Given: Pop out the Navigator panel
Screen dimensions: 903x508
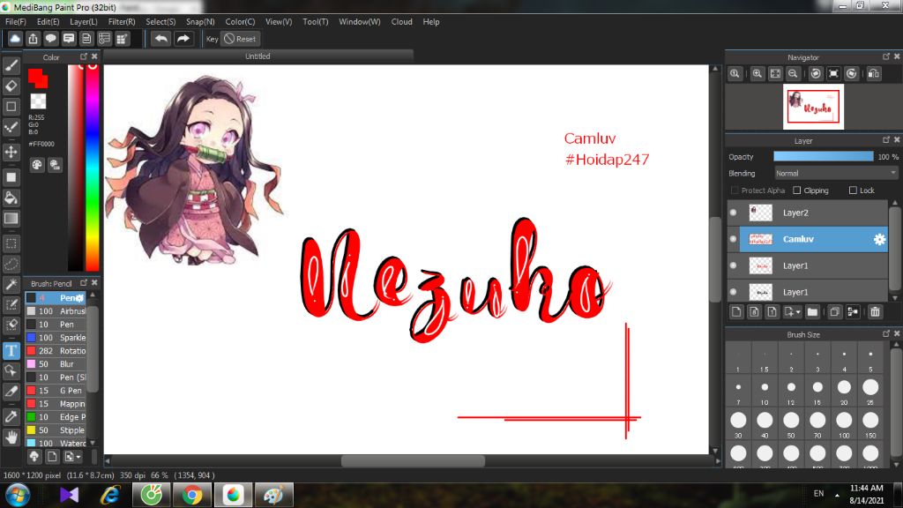Looking at the screenshot, I should (885, 56).
